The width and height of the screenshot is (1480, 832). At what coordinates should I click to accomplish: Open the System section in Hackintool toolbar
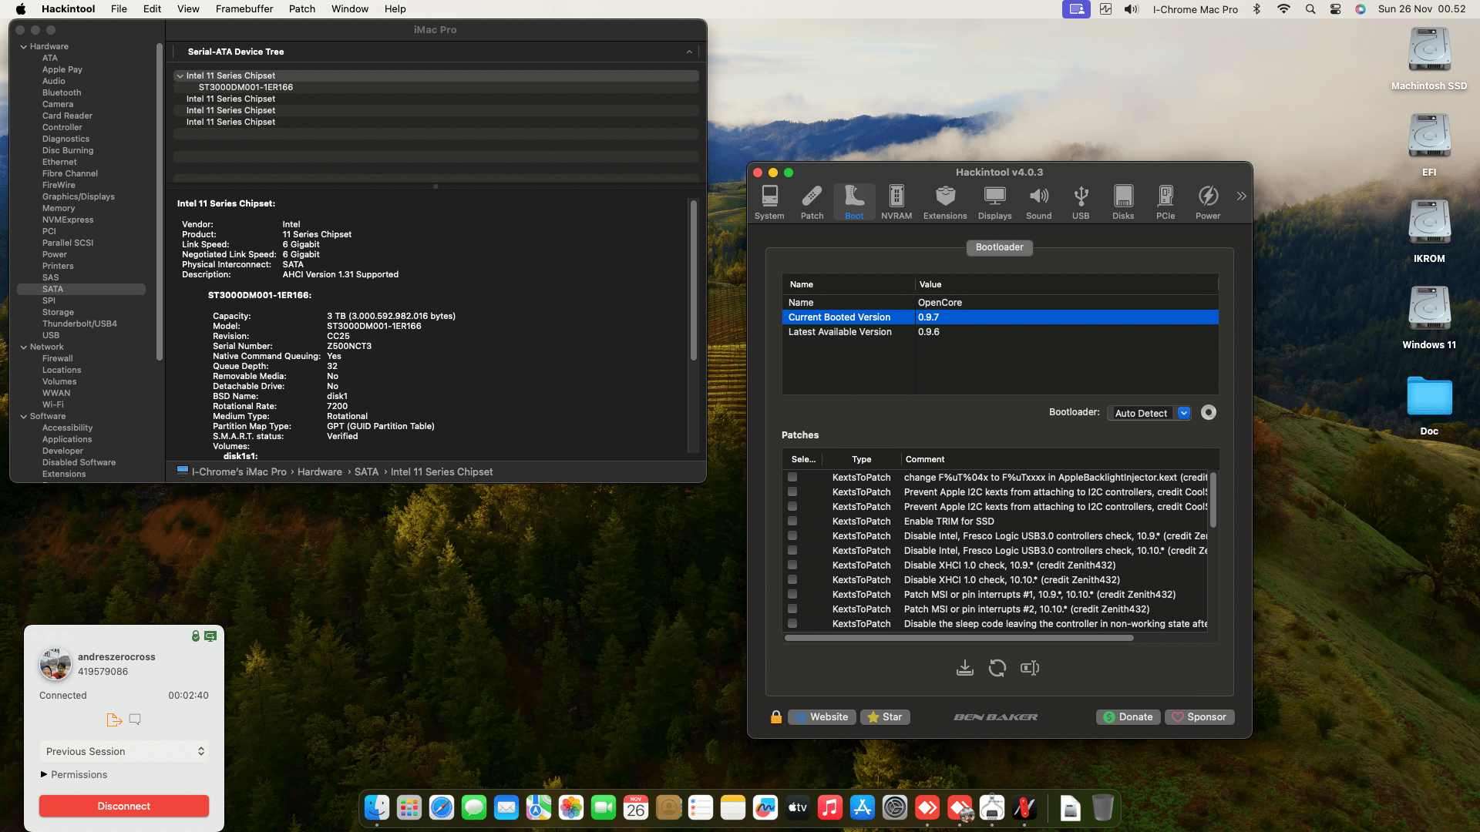click(x=769, y=203)
